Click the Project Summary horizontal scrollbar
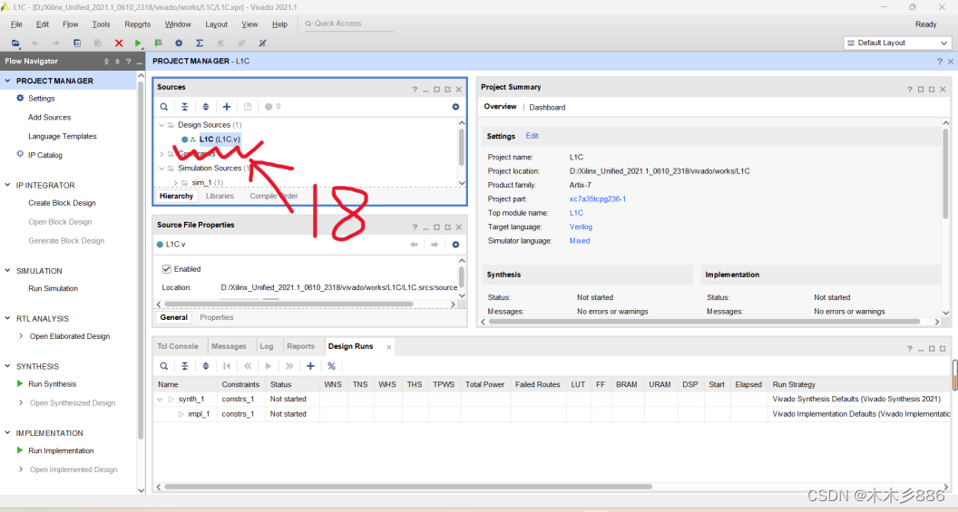This screenshot has height=512, width=958. 705,322
